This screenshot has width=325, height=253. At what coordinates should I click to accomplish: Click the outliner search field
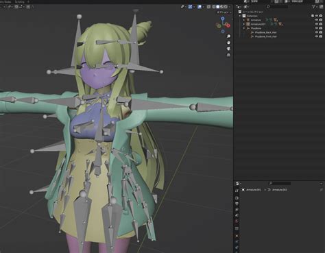click(277, 7)
